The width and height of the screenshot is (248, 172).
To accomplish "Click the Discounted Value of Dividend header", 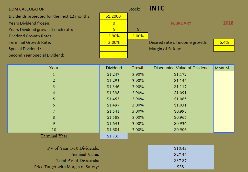I will click(181, 68).
